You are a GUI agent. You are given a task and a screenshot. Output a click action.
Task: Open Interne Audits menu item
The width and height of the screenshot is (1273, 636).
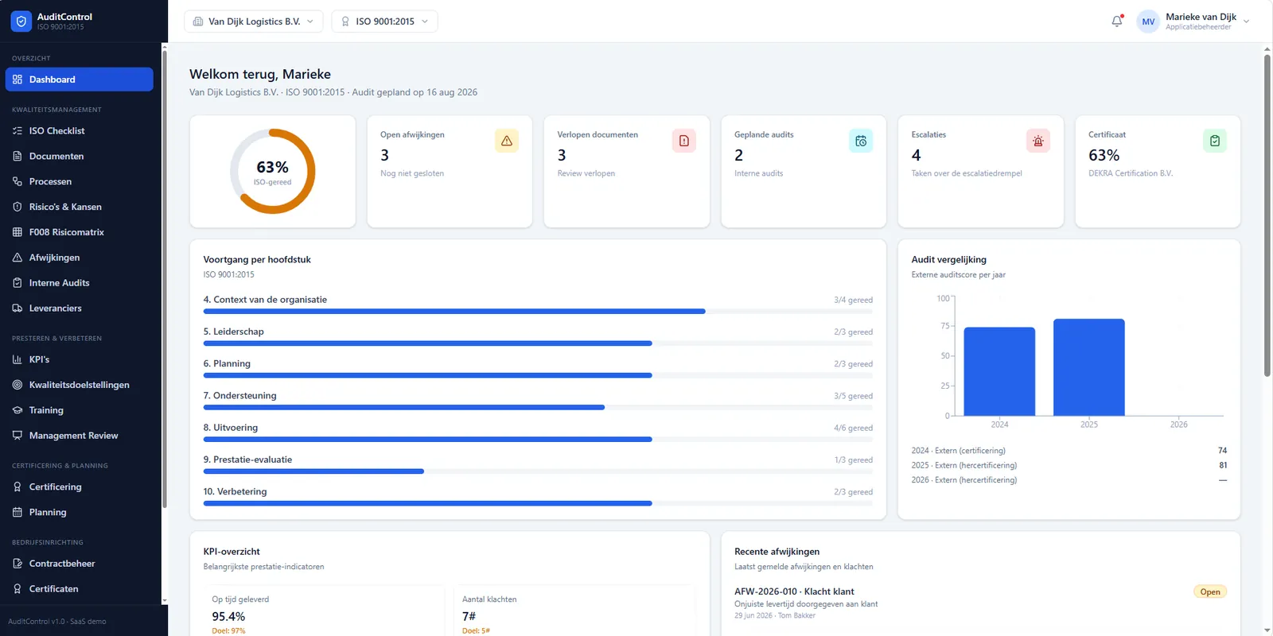(79, 283)
